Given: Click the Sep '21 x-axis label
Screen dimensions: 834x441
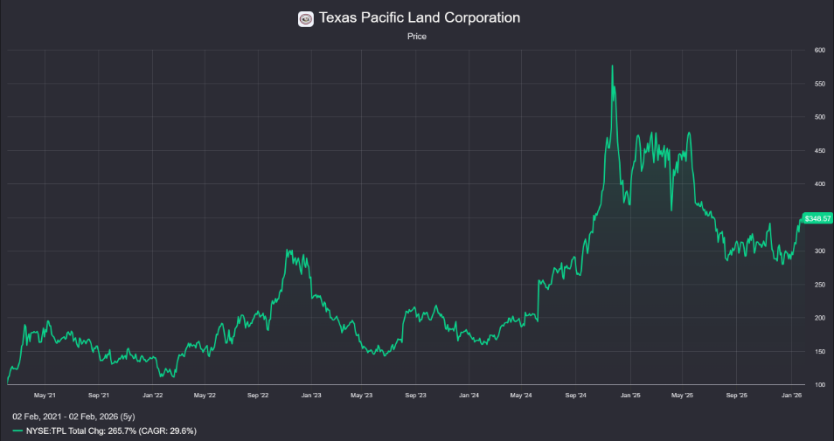Looking at the screenshot, I should coord(99,396).
